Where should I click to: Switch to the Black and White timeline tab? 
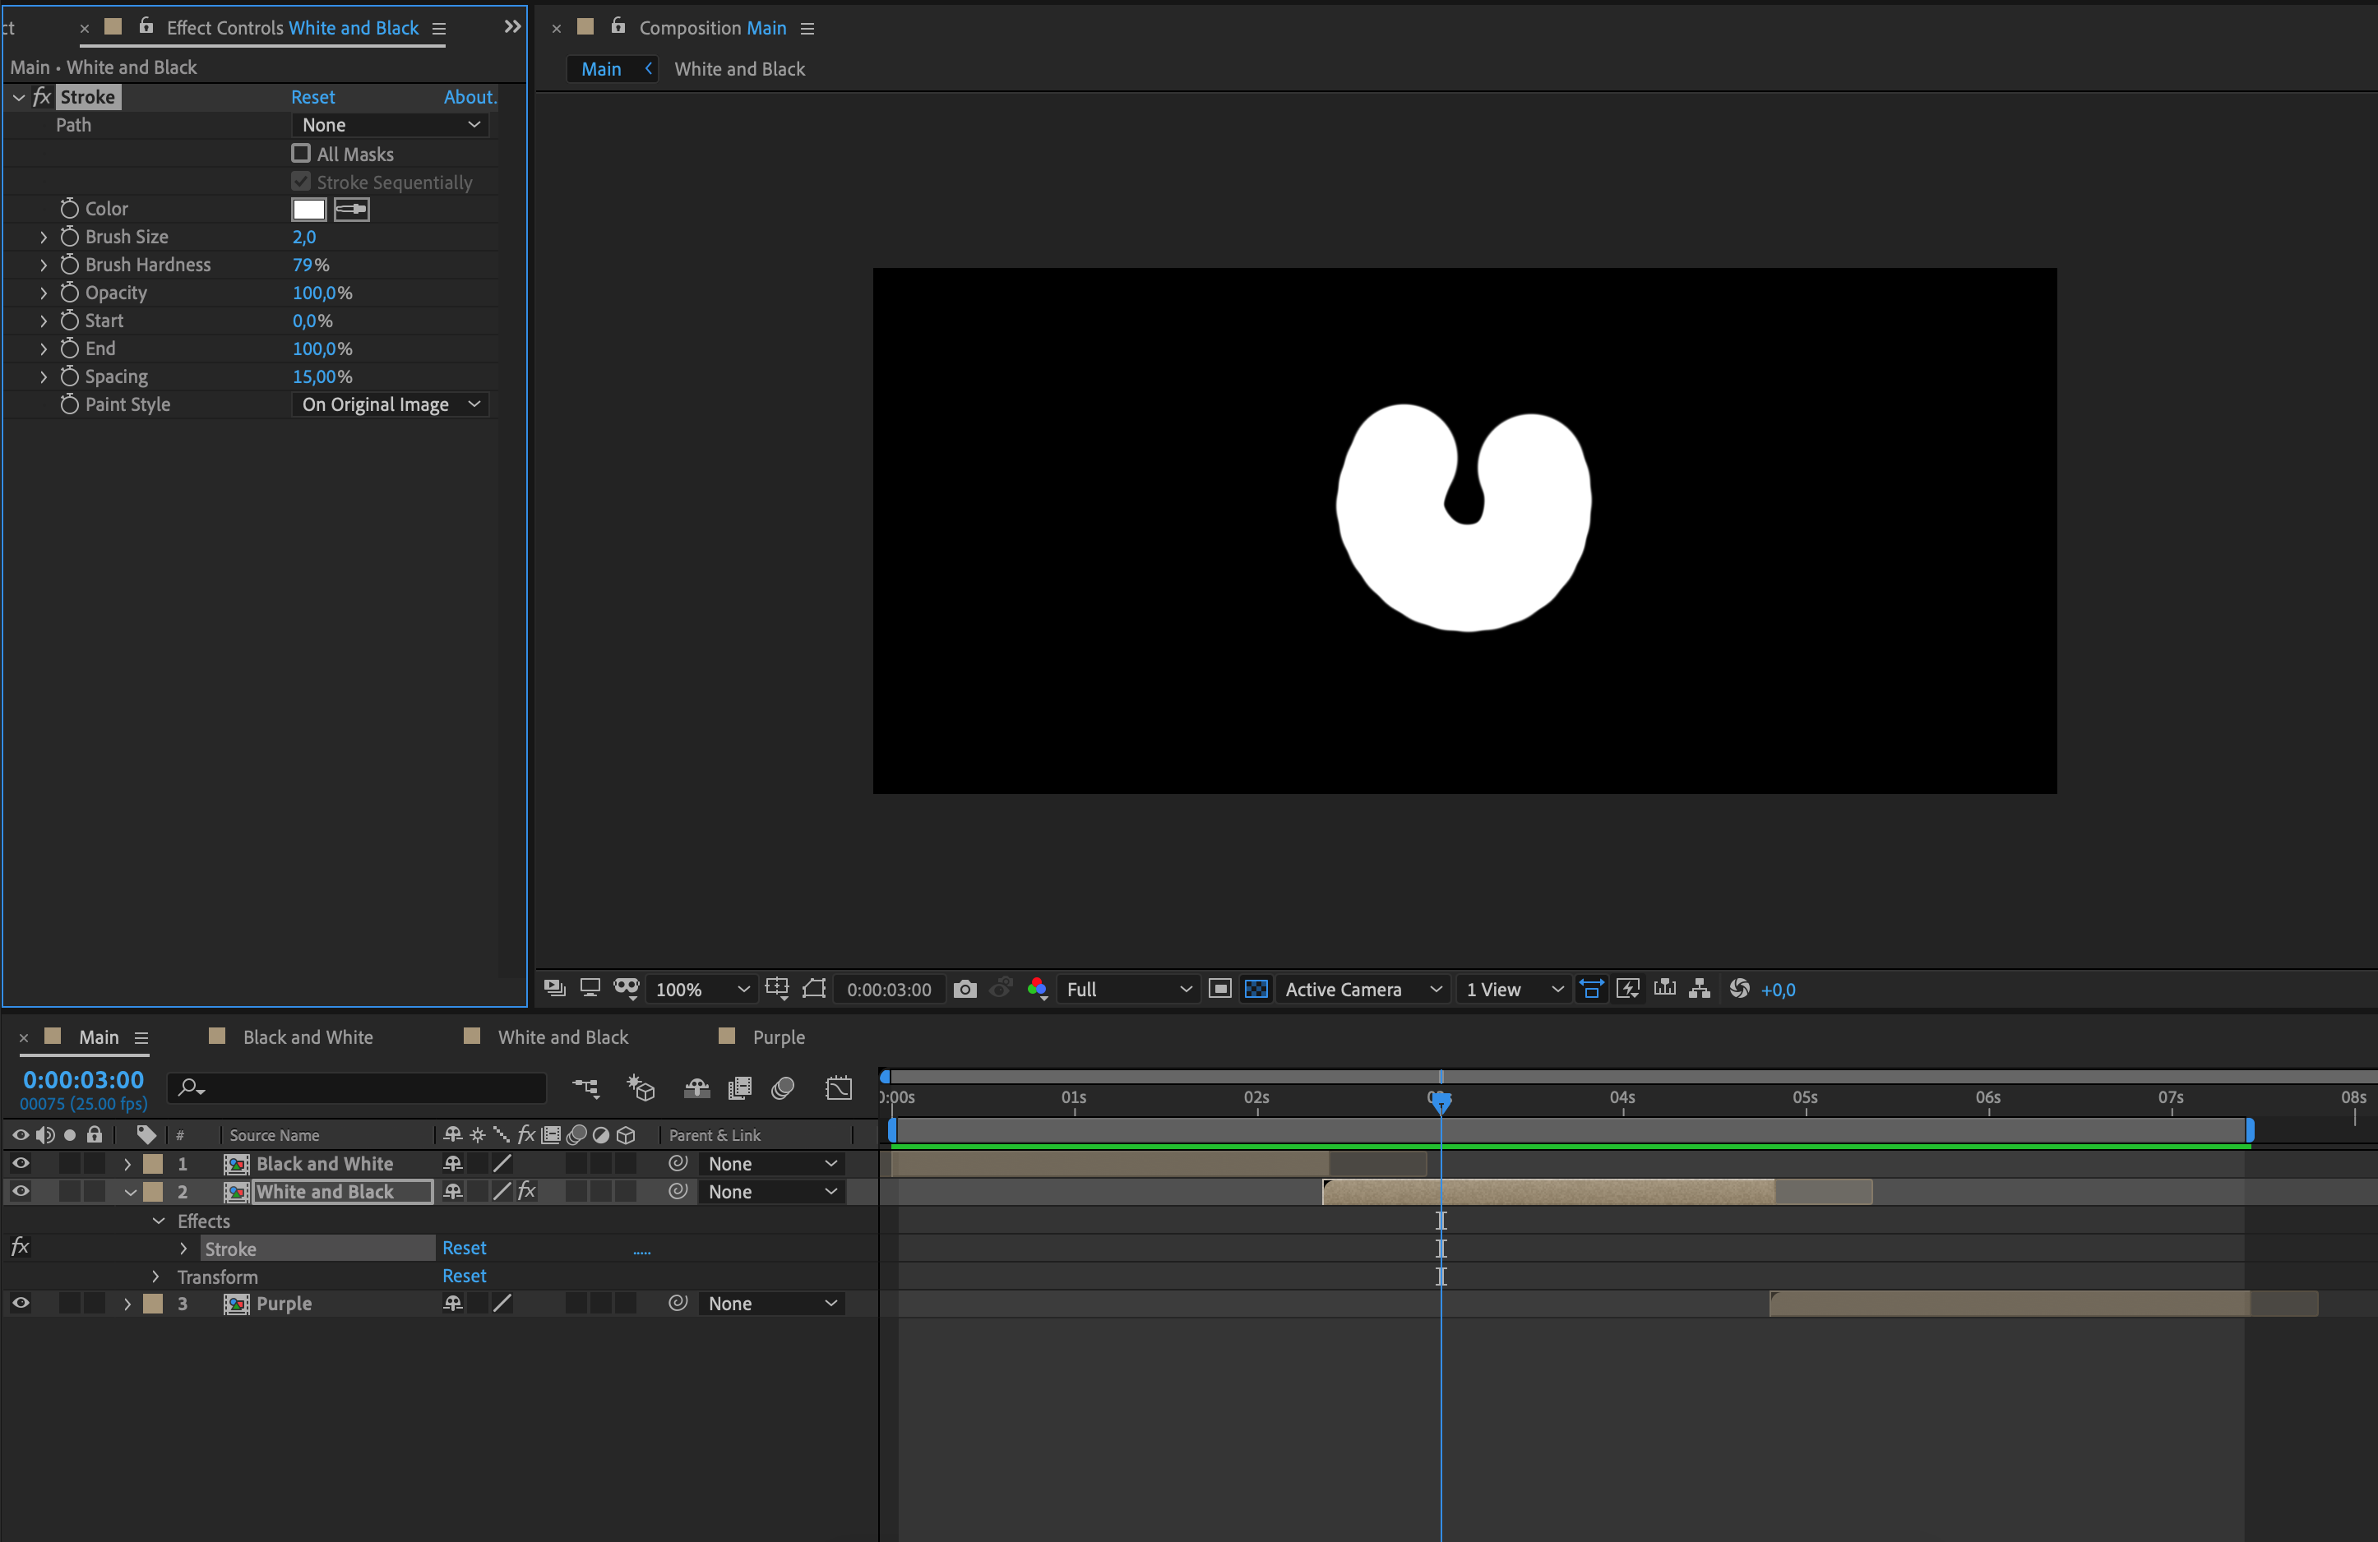[x=308, y=1036]
